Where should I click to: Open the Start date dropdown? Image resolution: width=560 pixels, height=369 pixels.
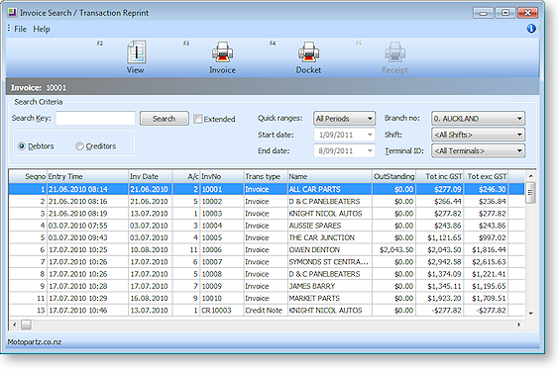pyautogui.click(x=370, y=135)
